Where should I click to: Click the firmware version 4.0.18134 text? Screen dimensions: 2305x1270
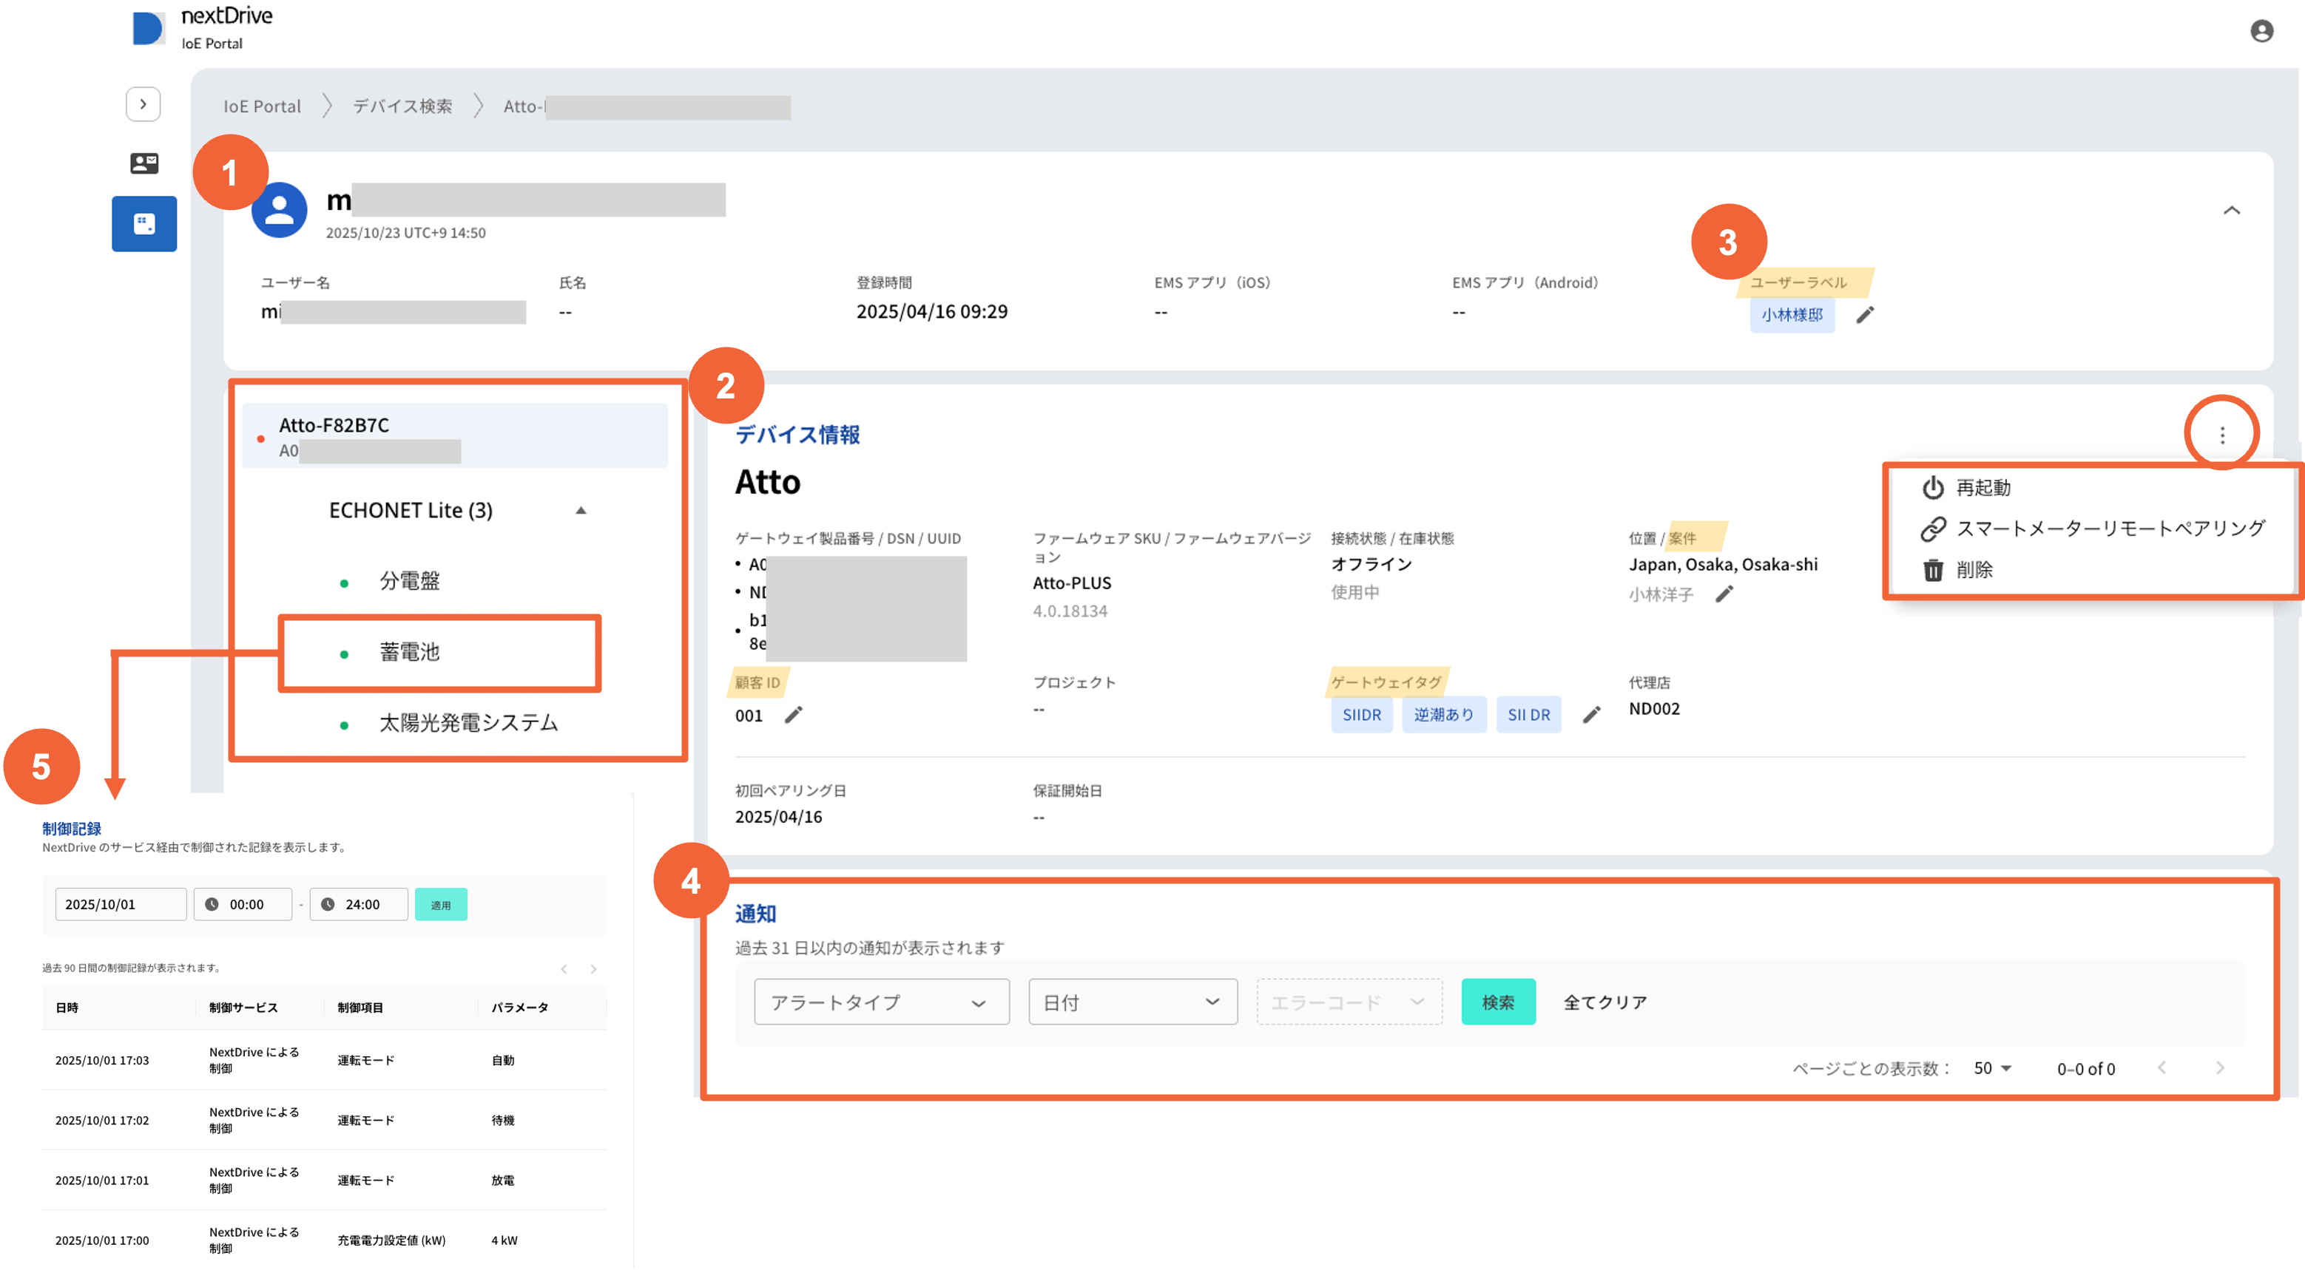(x=1070, y=611)
